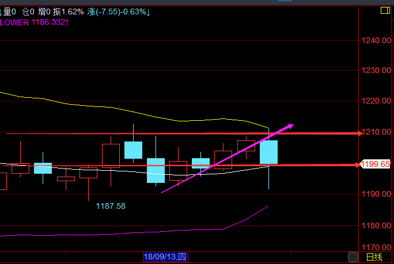This screenshot has width=394, height=264.
Task: Click the 涨(-7.55)-0.63% change readout
Action: pyautogui.click(x=119, y=12)
